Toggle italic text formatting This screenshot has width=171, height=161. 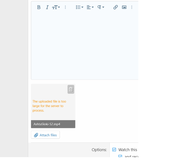[x=47, y=7]
